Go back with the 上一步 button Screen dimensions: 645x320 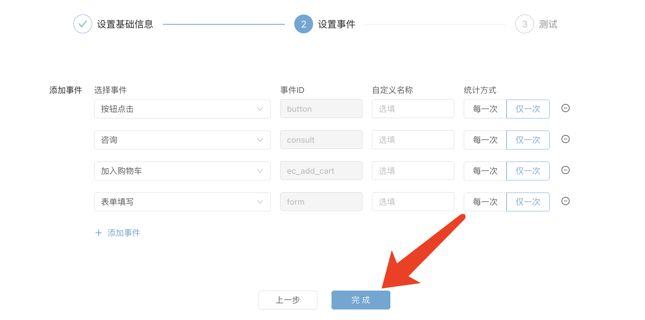pyautogui.click(x=288, y=300)
